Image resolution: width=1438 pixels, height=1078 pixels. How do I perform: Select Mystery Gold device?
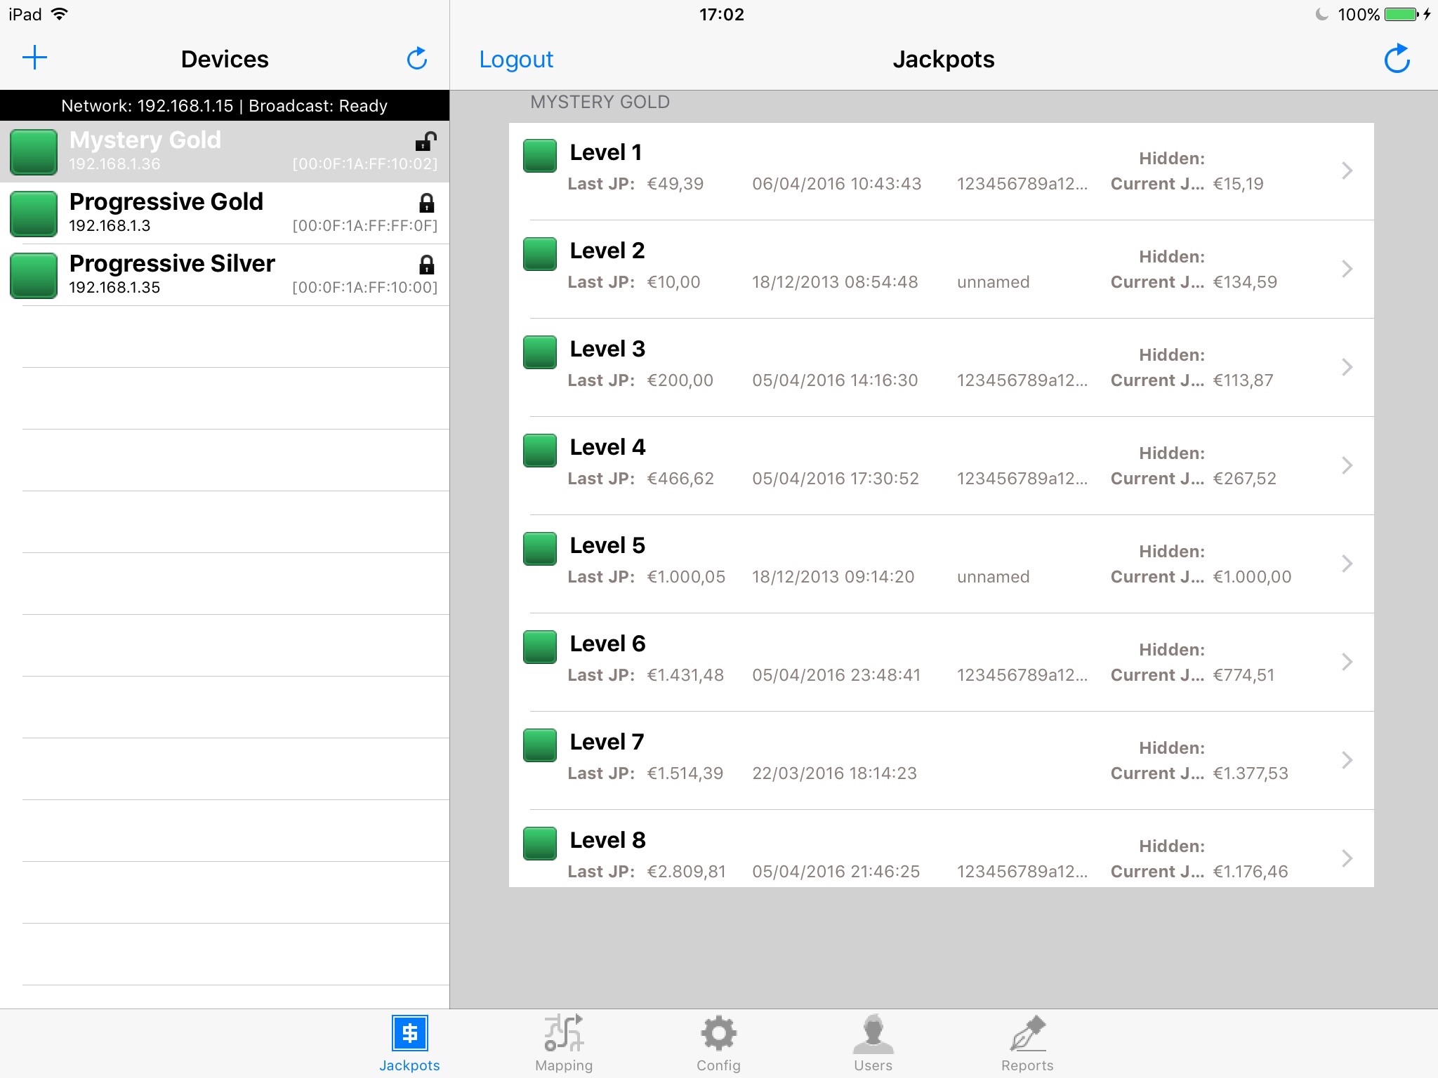pyautogui.click(x=224, y=149)
